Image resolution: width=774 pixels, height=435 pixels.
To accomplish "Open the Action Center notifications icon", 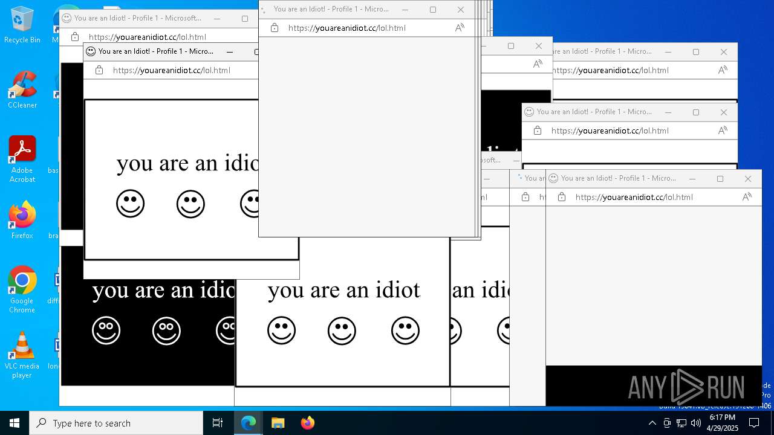I will (754, 423).
